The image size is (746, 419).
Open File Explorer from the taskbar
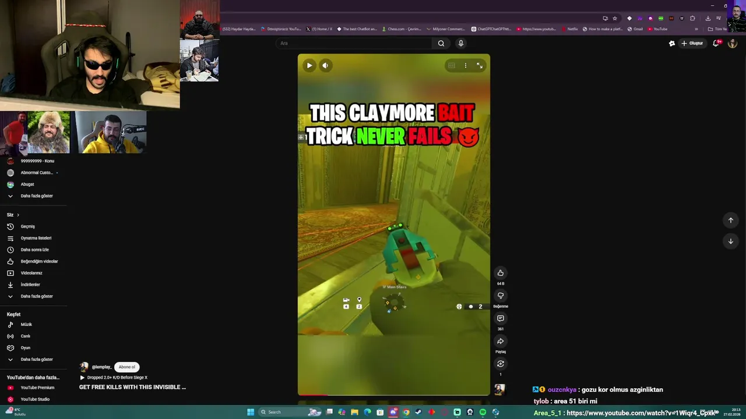point(354,412)
